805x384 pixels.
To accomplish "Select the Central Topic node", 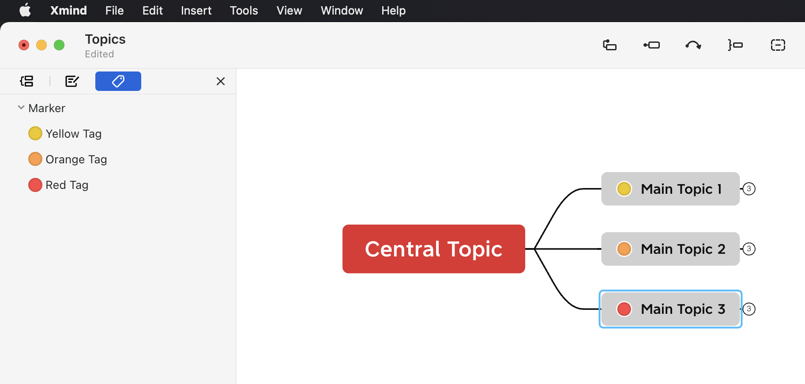I will [x=434, y=249].
